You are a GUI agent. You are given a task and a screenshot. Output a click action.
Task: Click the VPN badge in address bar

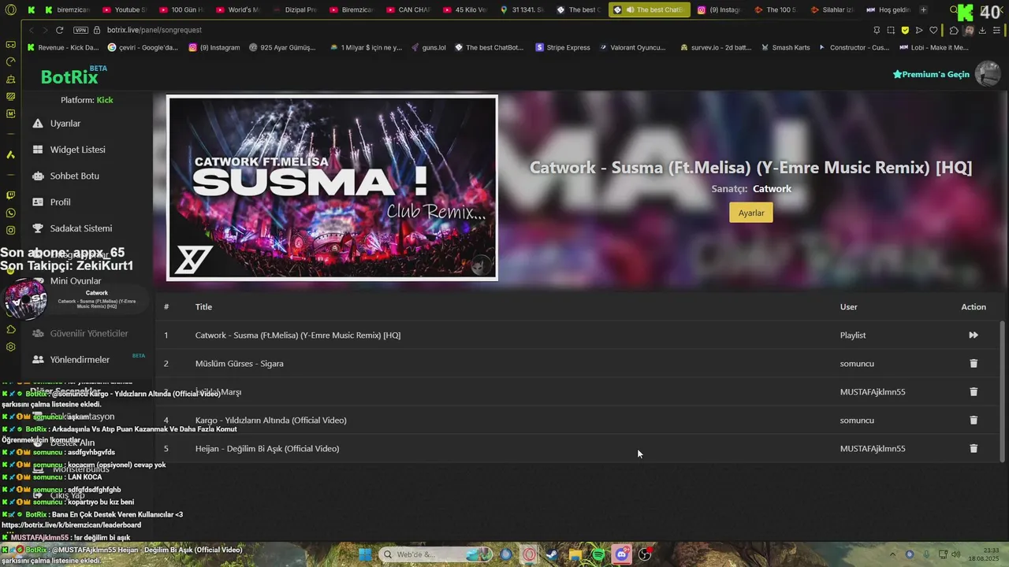[80, 30]
